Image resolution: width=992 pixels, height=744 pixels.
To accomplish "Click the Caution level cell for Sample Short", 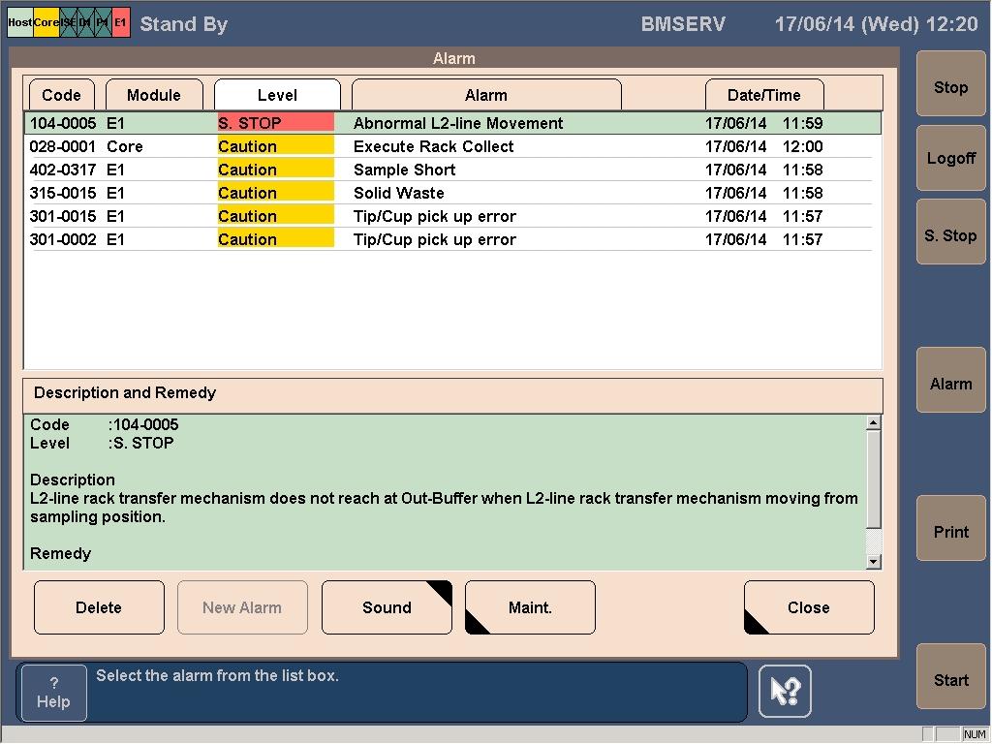I will point(275,170).
